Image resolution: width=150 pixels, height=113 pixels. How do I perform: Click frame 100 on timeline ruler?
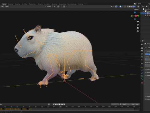click(42, 107)
